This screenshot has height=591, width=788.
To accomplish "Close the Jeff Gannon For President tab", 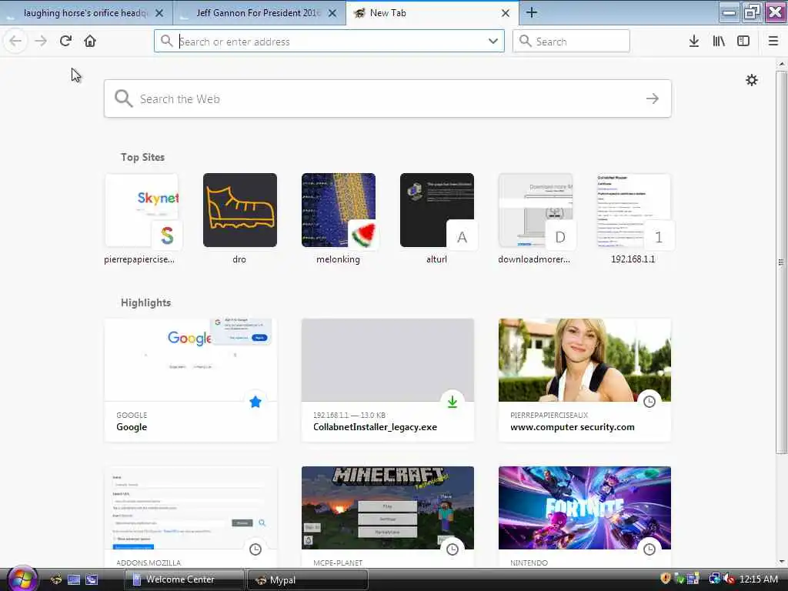I will pyautogui.click(x=332, y=13).
